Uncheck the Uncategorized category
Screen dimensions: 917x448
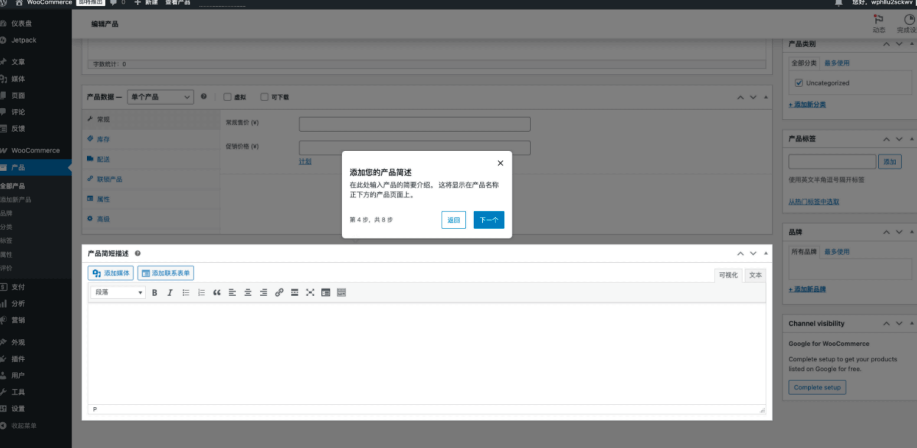click(x=799, y=83)
